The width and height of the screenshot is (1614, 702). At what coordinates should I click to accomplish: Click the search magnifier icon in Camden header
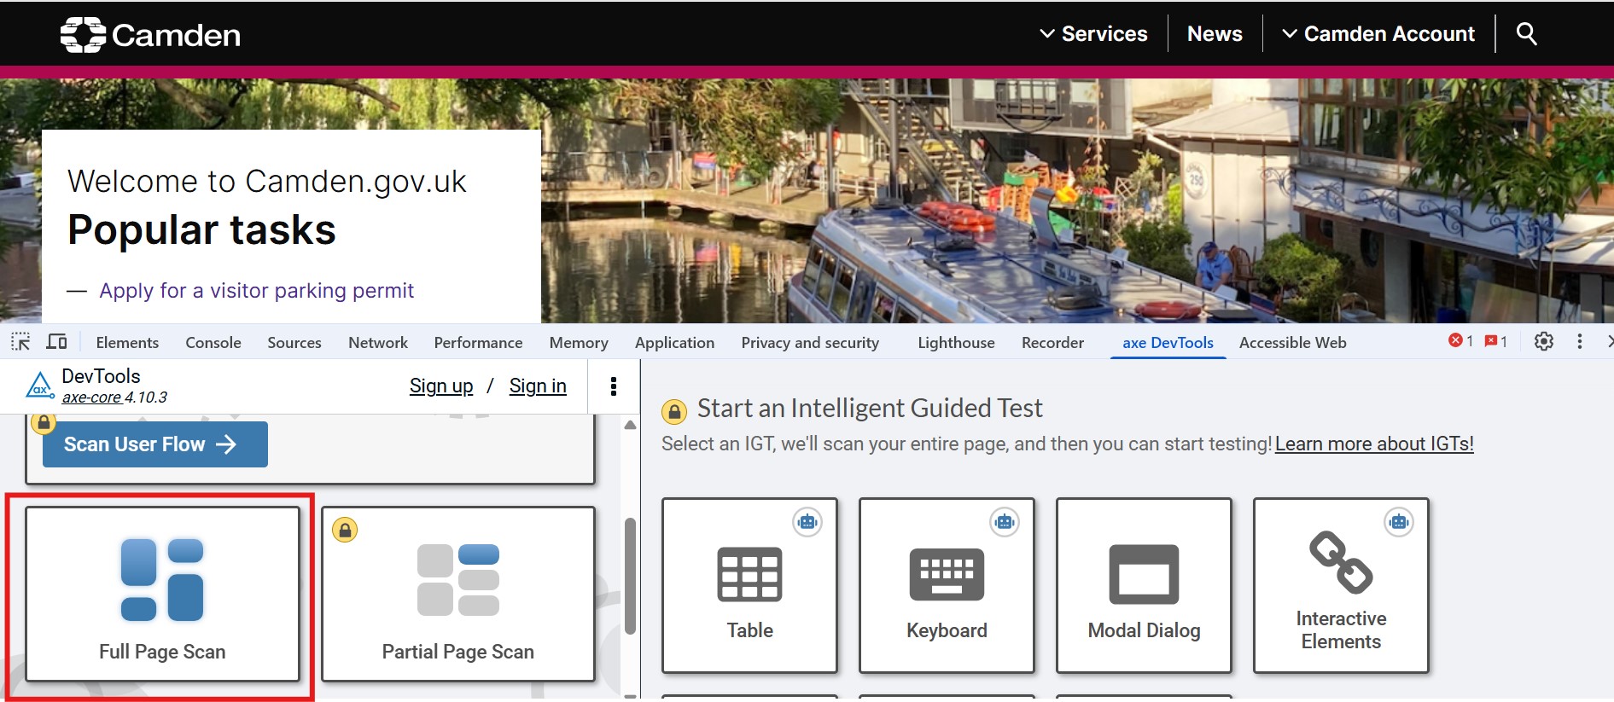click(x=1526, y=34)
